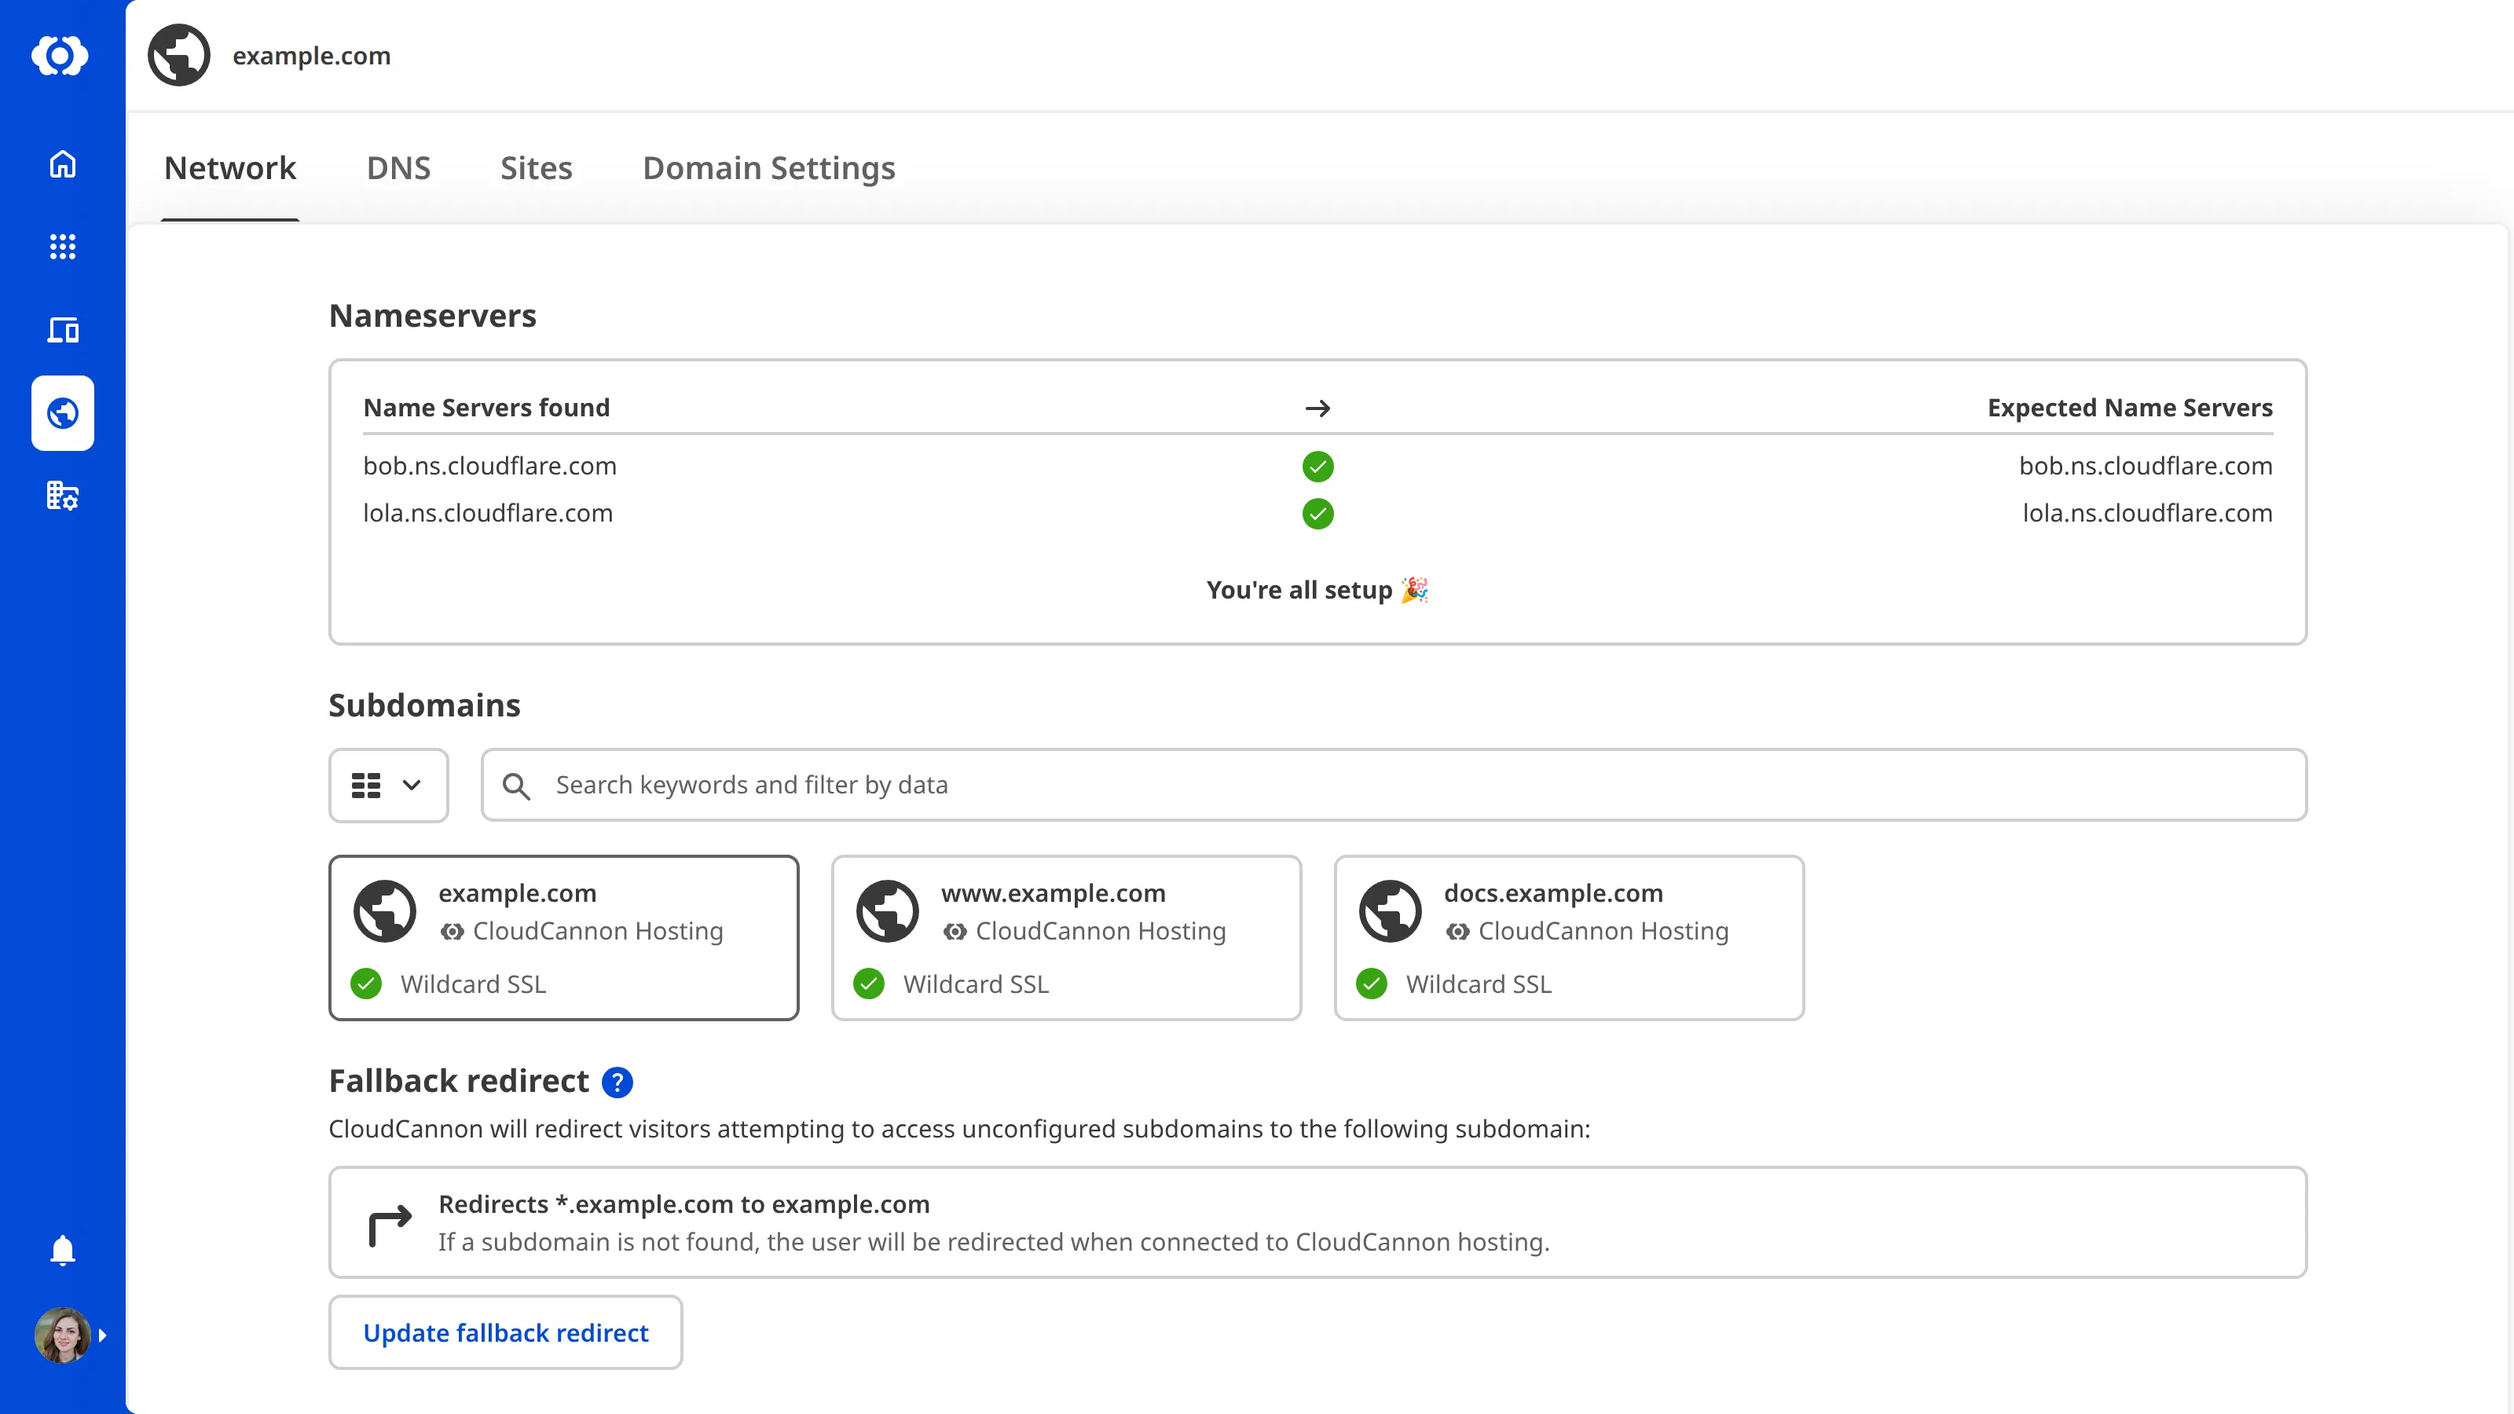2514x1414 pixels.
Task: Click the Update fallback redirect button
Action: 504,1332
